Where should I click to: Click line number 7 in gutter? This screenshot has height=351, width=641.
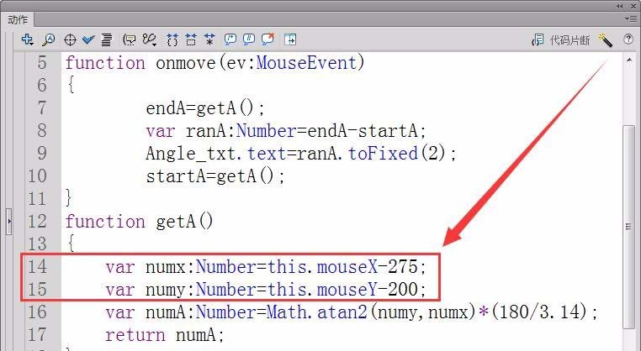tap(43, 108)
